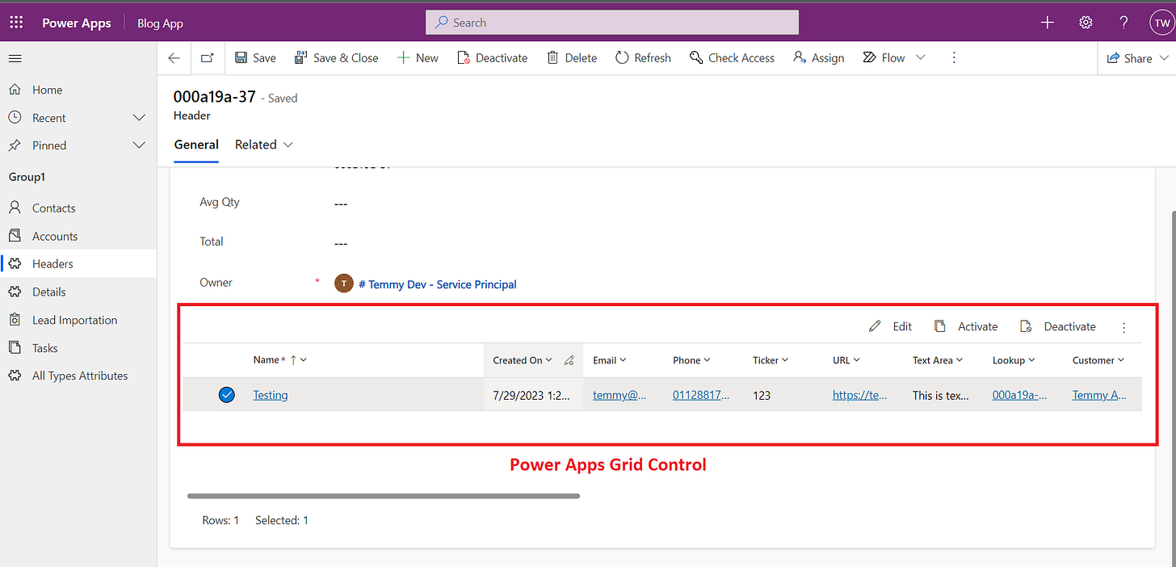1176x567 pixels.
Task: Open the Related tab dropdown
Action: [x=264, y=145]
